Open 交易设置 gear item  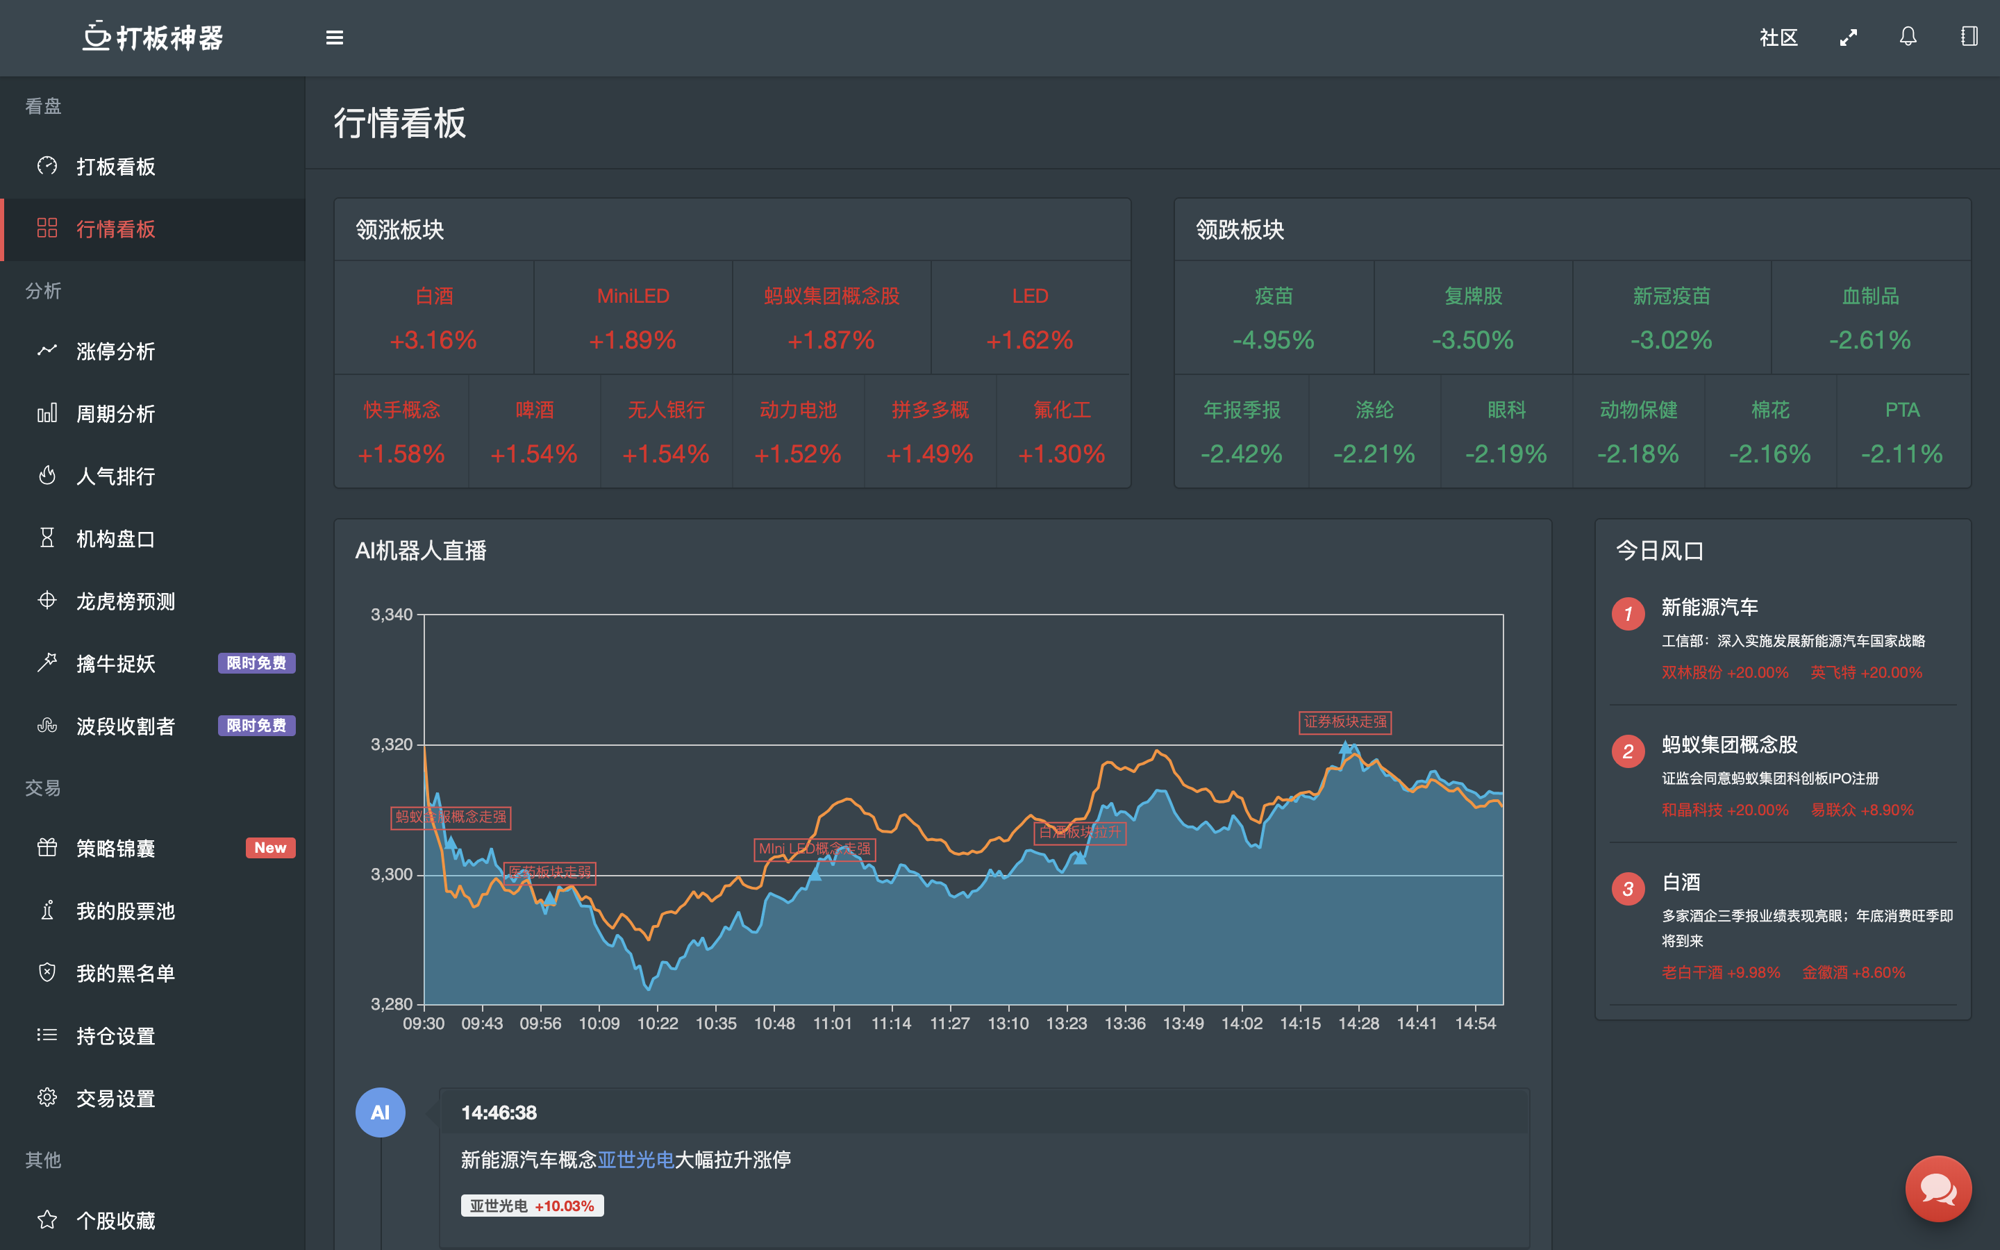[116, 1099]
